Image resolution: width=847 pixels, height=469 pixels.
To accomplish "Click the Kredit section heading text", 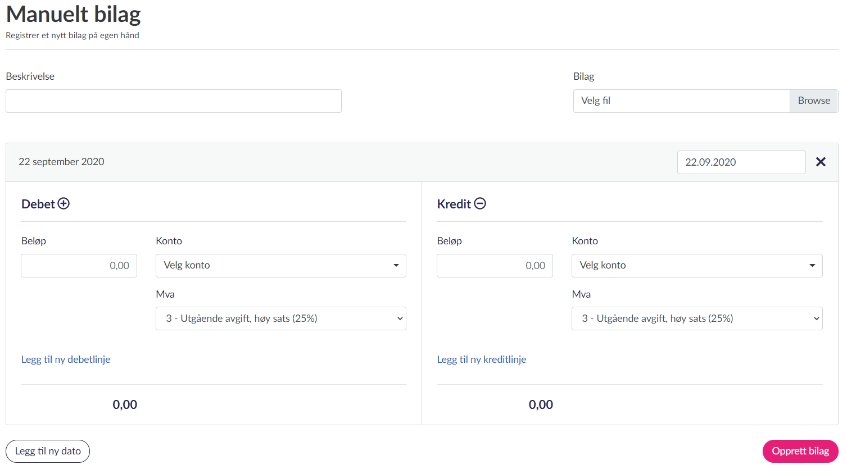I will pyautogui.click(x=454, y=204).
